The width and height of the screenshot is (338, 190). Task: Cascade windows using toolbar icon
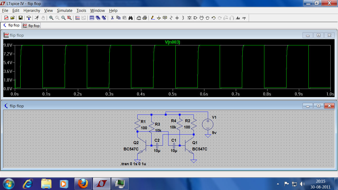(x=98, y=18)
